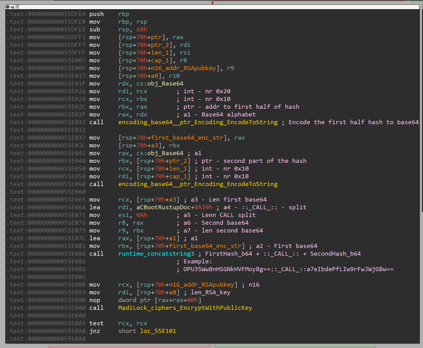Click nop operand 'dword ptr [rax+rax+00h]'

point(160,300)
